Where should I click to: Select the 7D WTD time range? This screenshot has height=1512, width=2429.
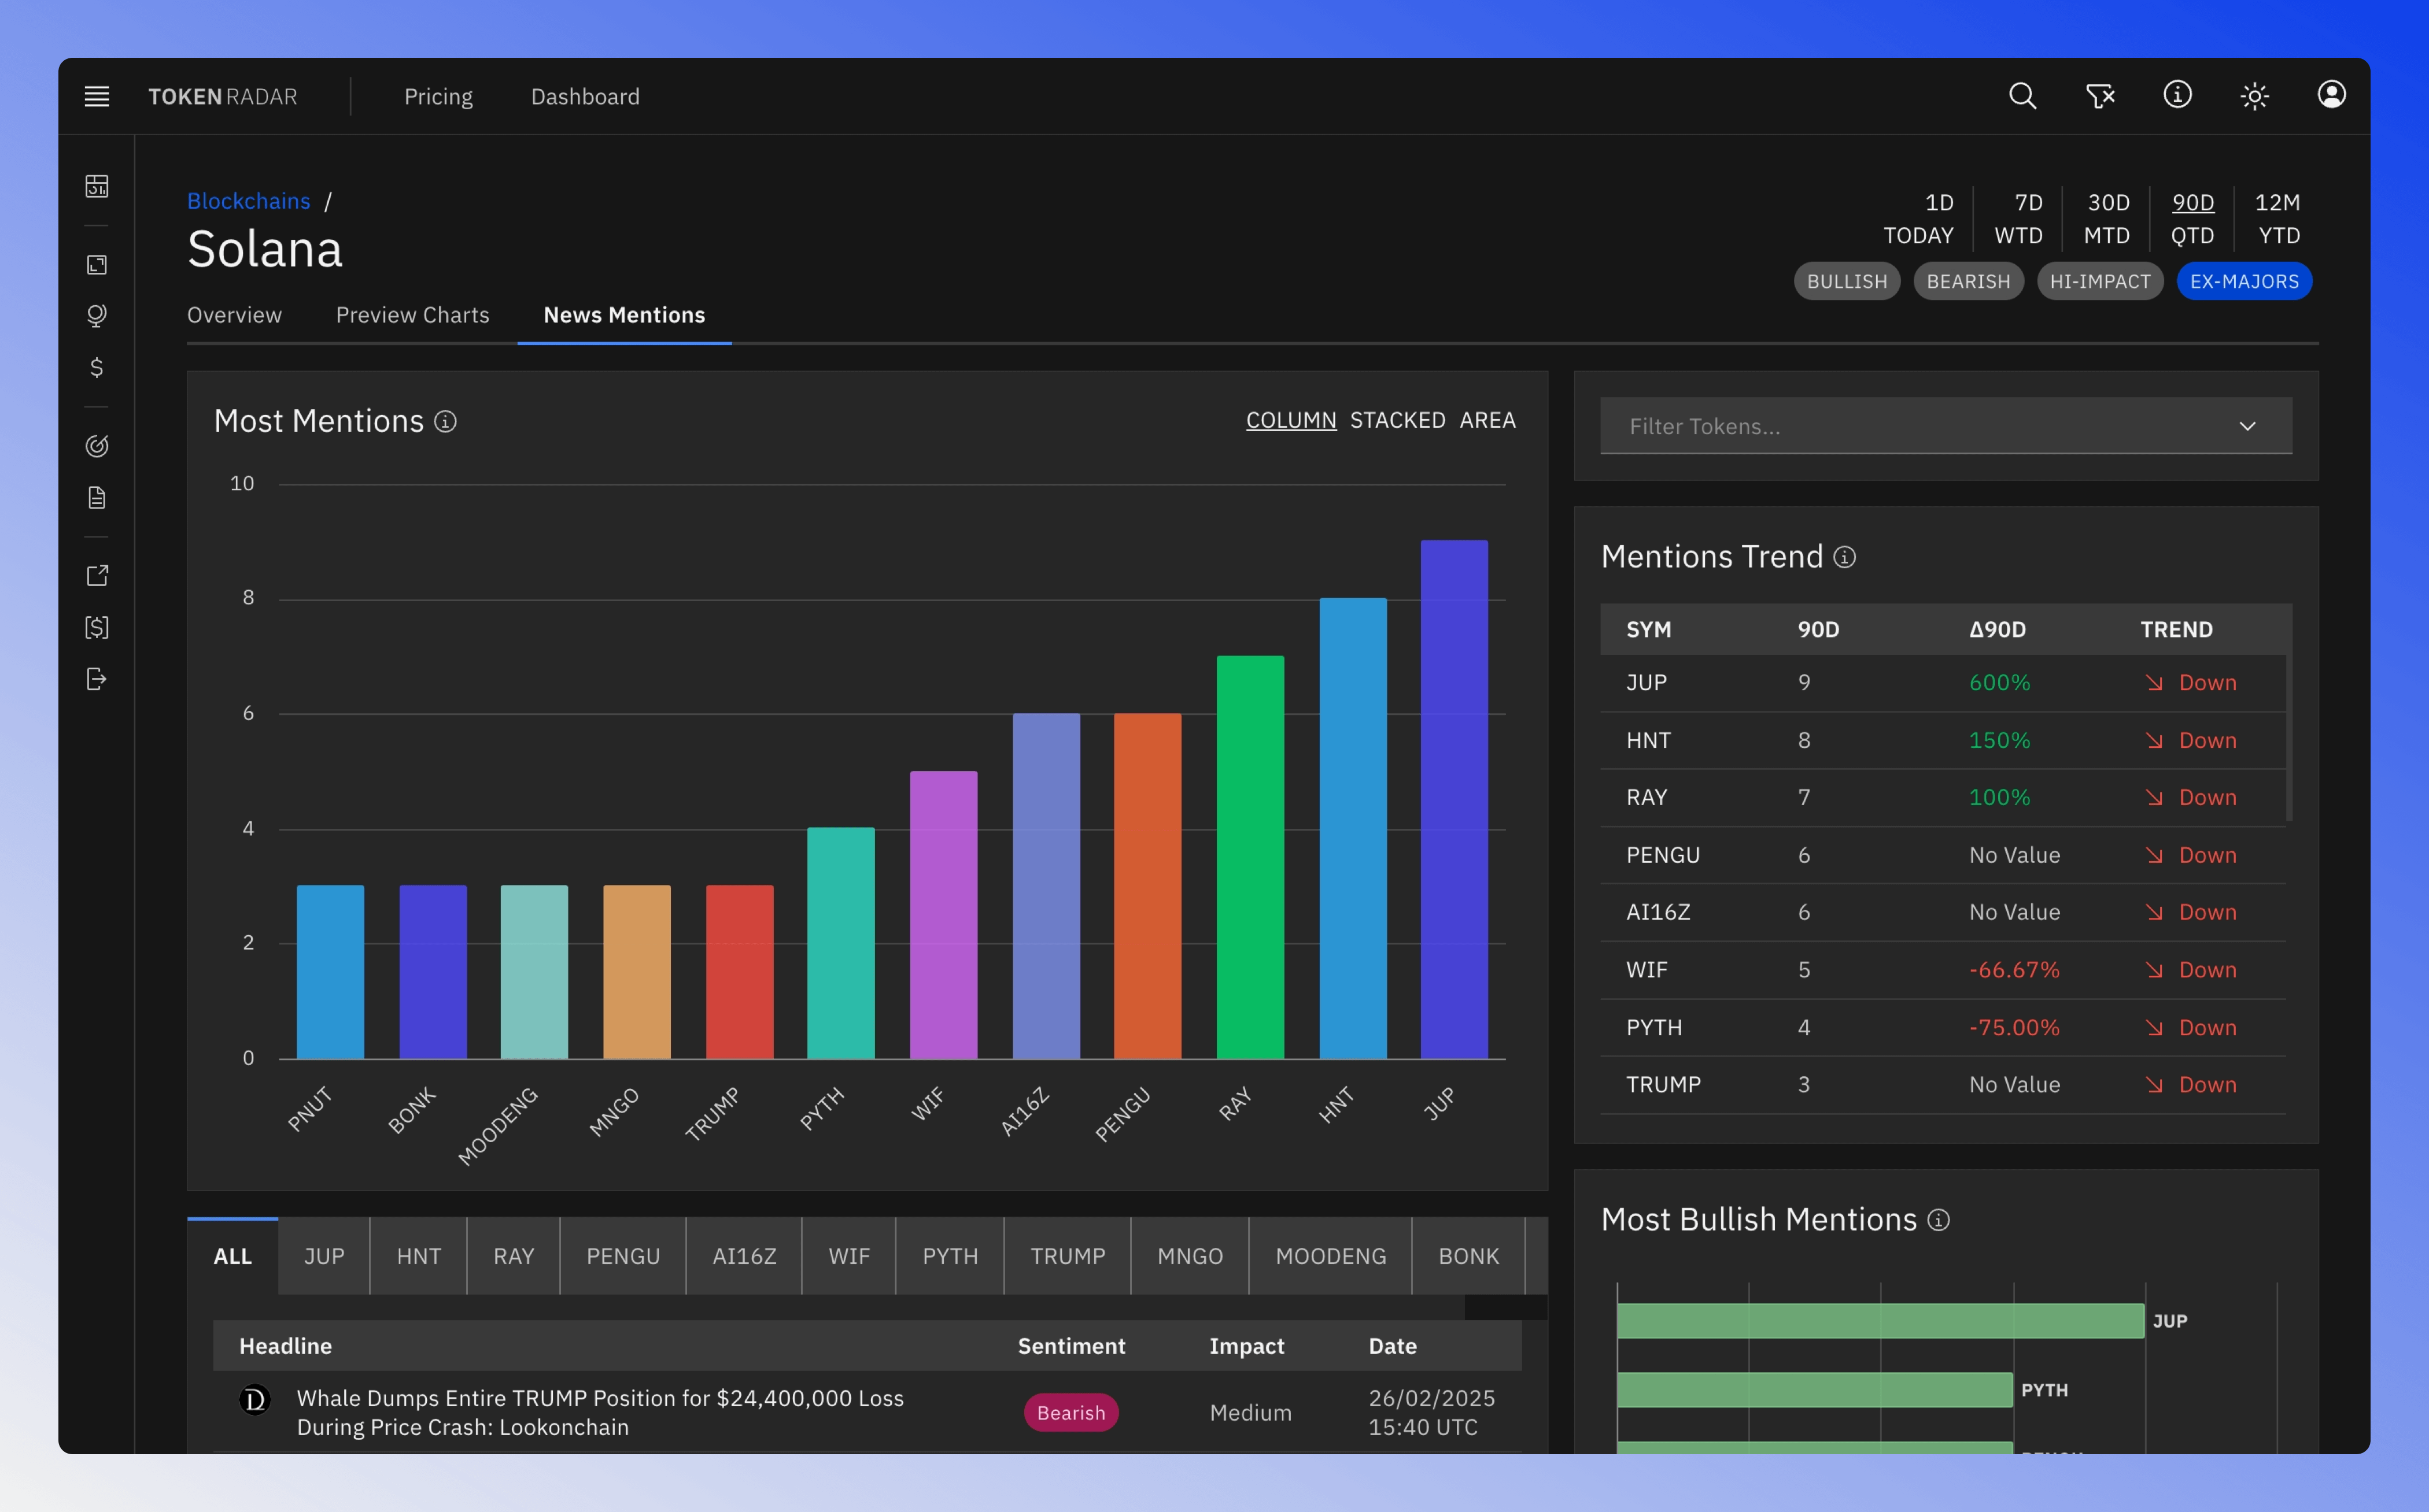coord(2019,218)
